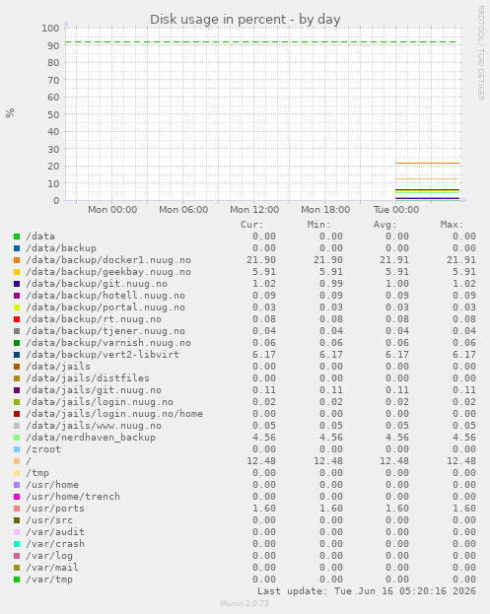Click the dashed green warning line at 92%

click(260, 42)
